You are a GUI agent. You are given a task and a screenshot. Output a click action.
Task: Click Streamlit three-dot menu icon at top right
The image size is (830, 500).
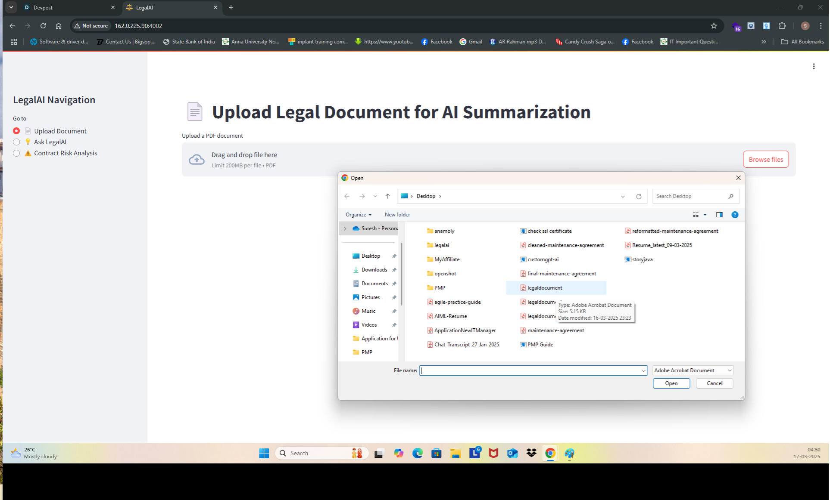point(814,66)
